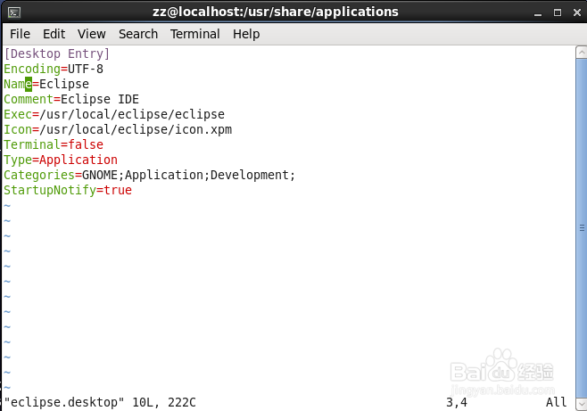Click the Terminal=false line
The width and height of the screenshot is (587, 411).
coord(54,144)
